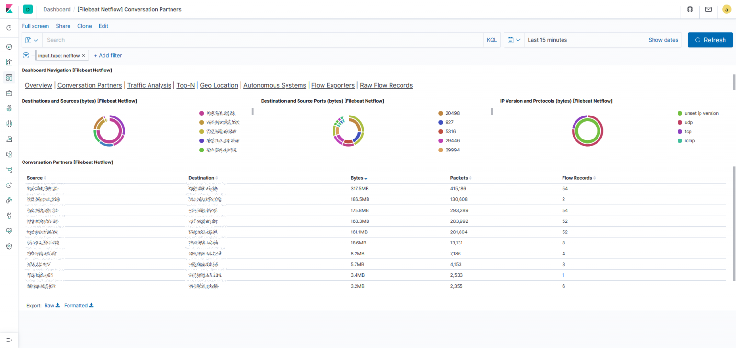
Task: Sort the table by Packets column
Action: (460, 178)
